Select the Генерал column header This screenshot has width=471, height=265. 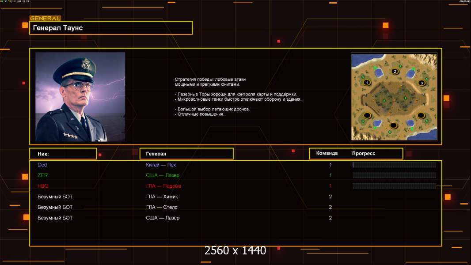tap(186, 154)
